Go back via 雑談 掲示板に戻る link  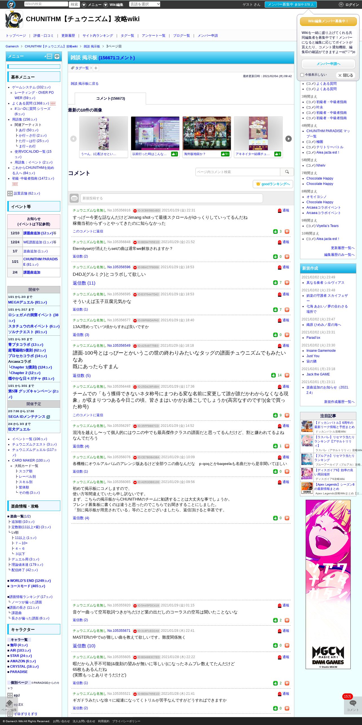point(85,84)
